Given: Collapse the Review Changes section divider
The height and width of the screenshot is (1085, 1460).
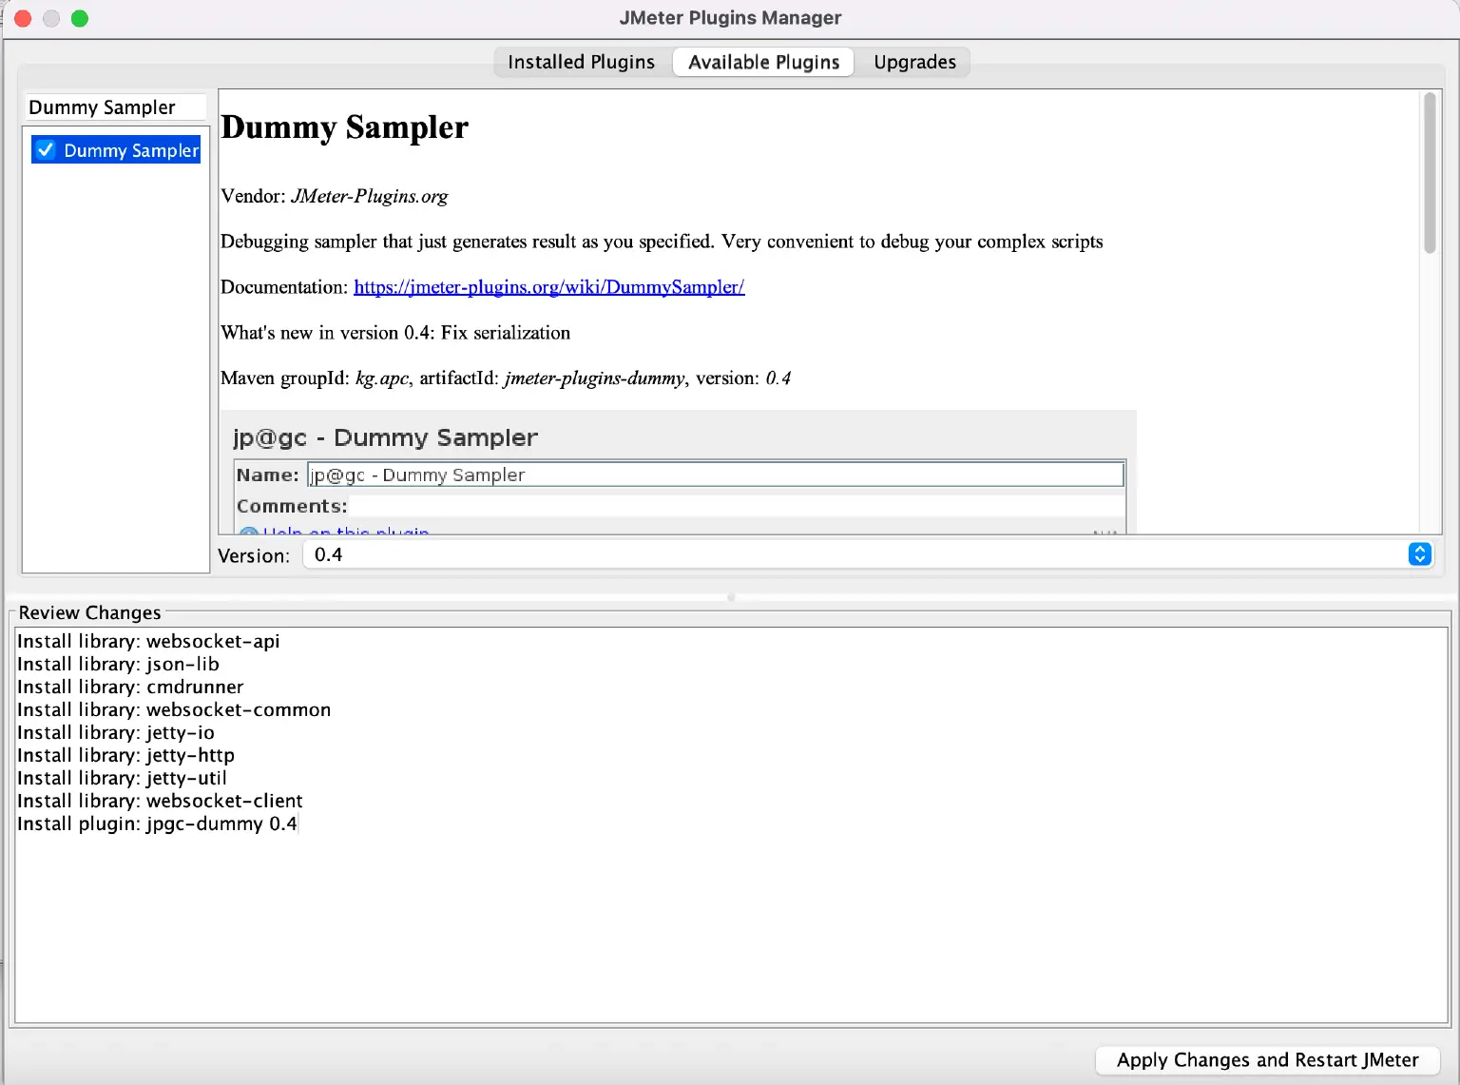Looking at the screenshot, I should tap(730, 597).
